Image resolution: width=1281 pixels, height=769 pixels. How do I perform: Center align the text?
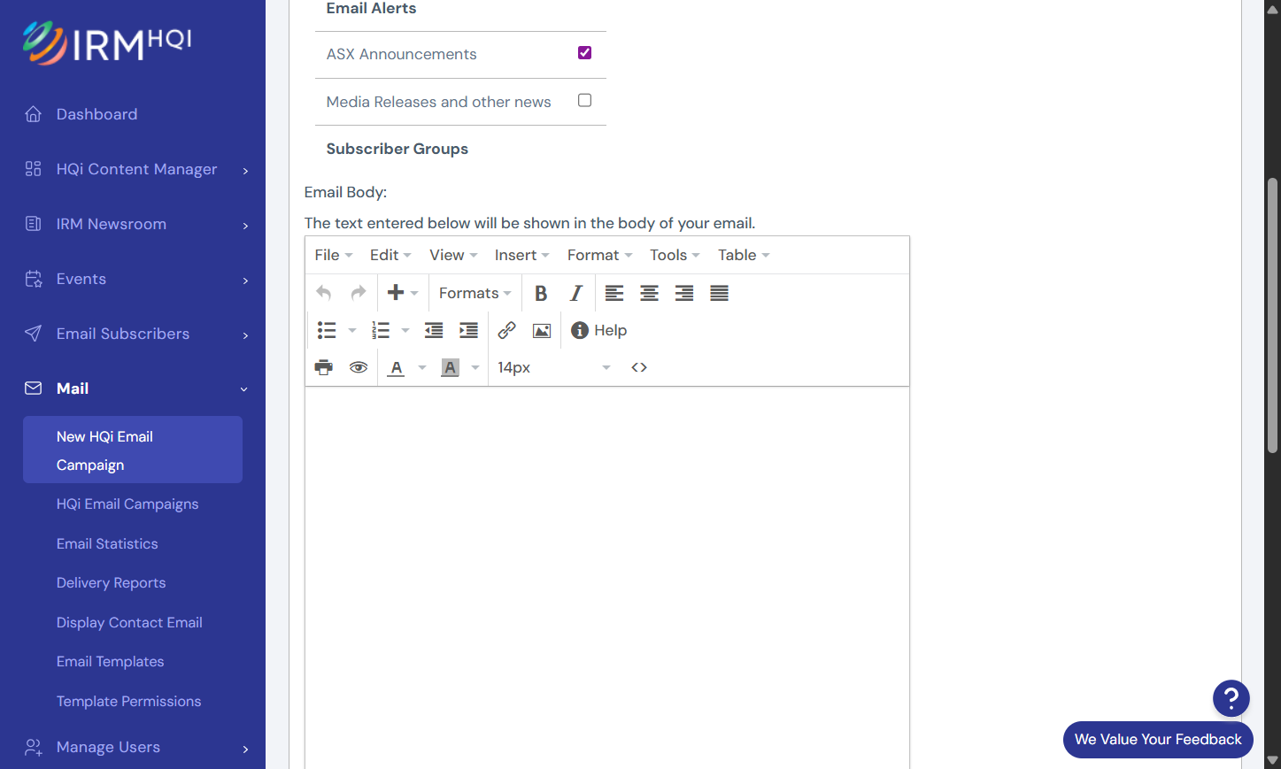pyautogui.click(x=649, y=293)
